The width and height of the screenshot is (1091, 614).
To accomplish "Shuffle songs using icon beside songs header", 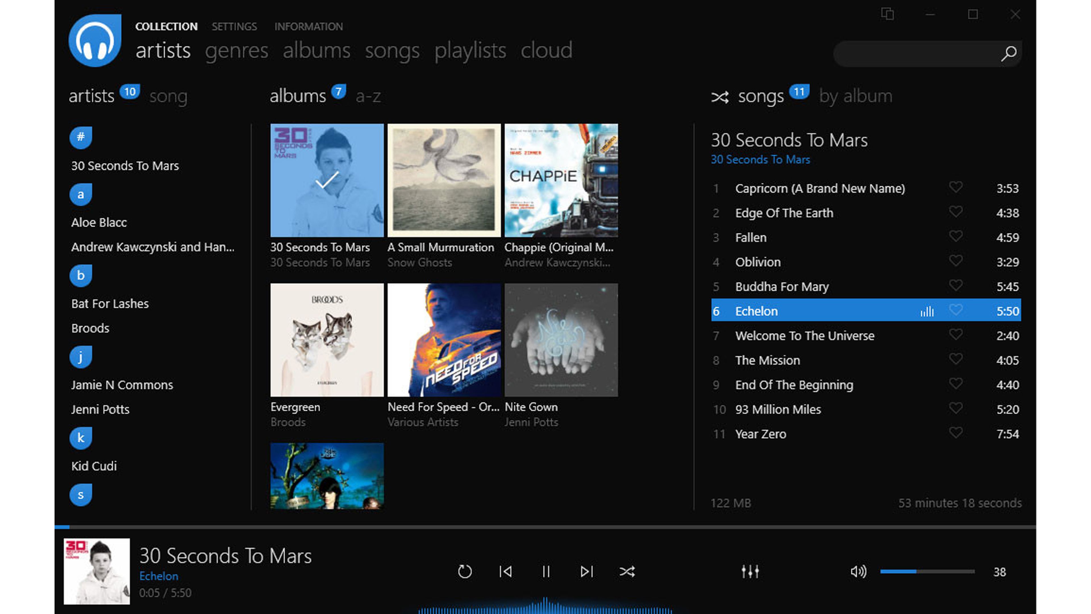I will coord(720,98).
